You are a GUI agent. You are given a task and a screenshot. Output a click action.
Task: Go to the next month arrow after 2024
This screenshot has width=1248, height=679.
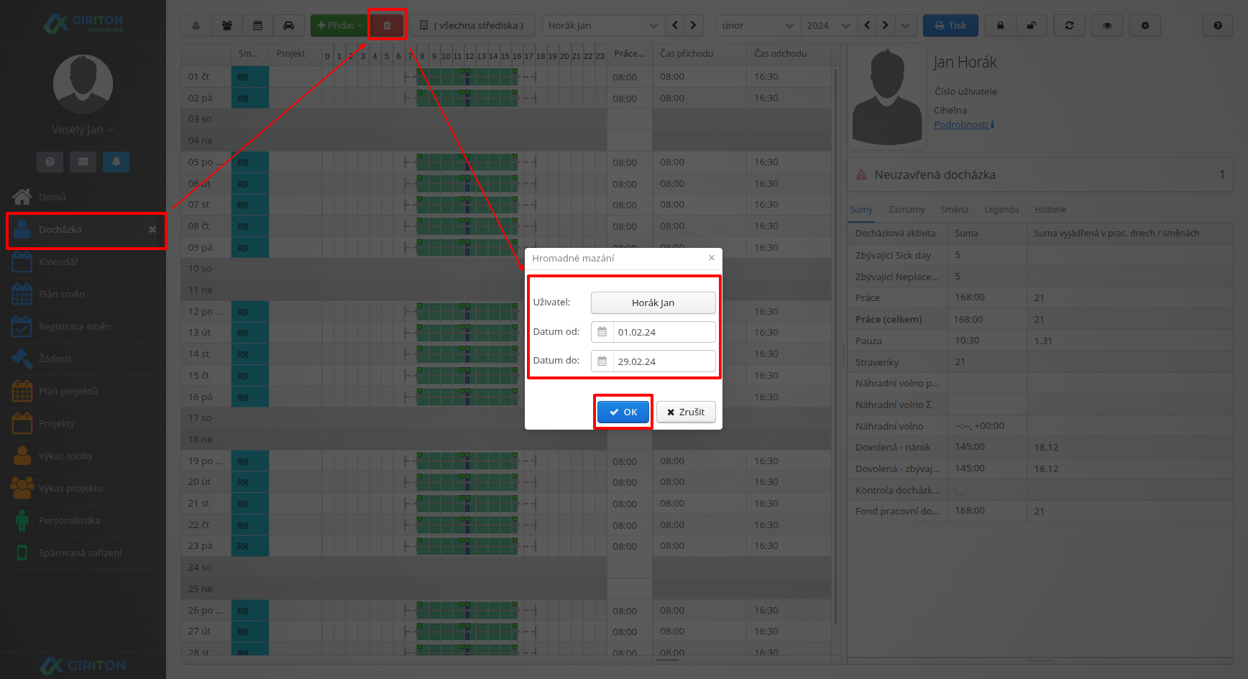(886, 26)
